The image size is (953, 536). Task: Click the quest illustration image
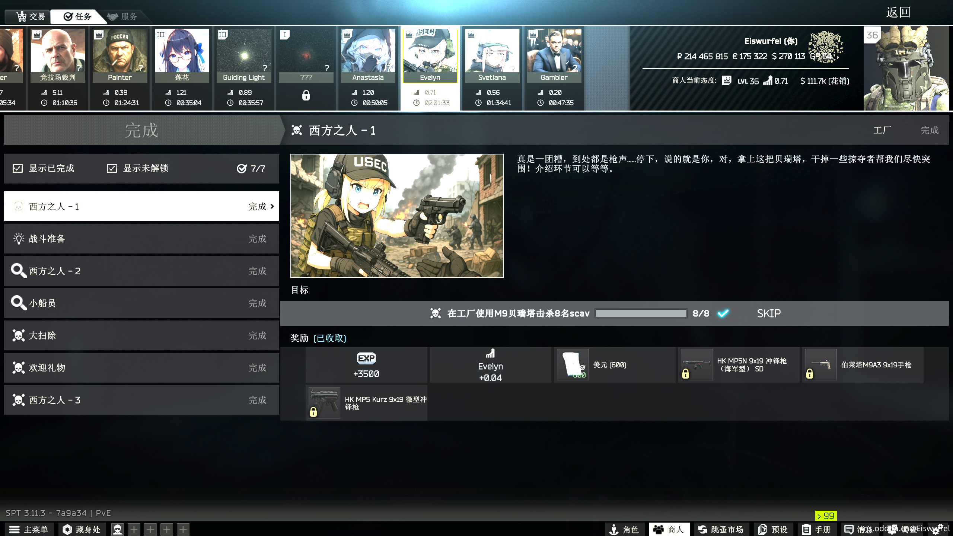coord(397,216)
